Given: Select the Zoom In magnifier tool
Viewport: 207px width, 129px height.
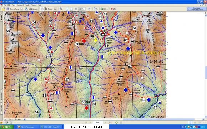Looking at the screenshot, I should 61,9.
